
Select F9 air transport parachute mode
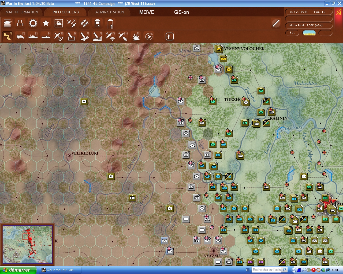point(110,36)
